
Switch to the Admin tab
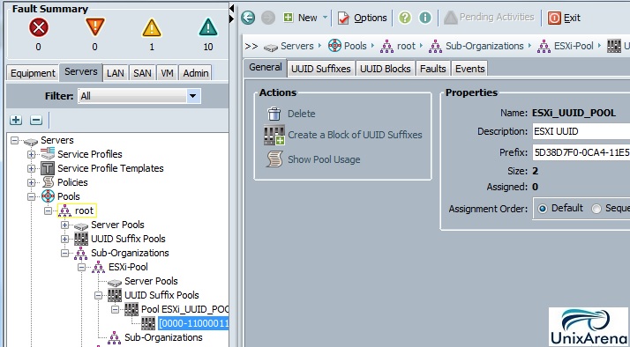[196, 73]
